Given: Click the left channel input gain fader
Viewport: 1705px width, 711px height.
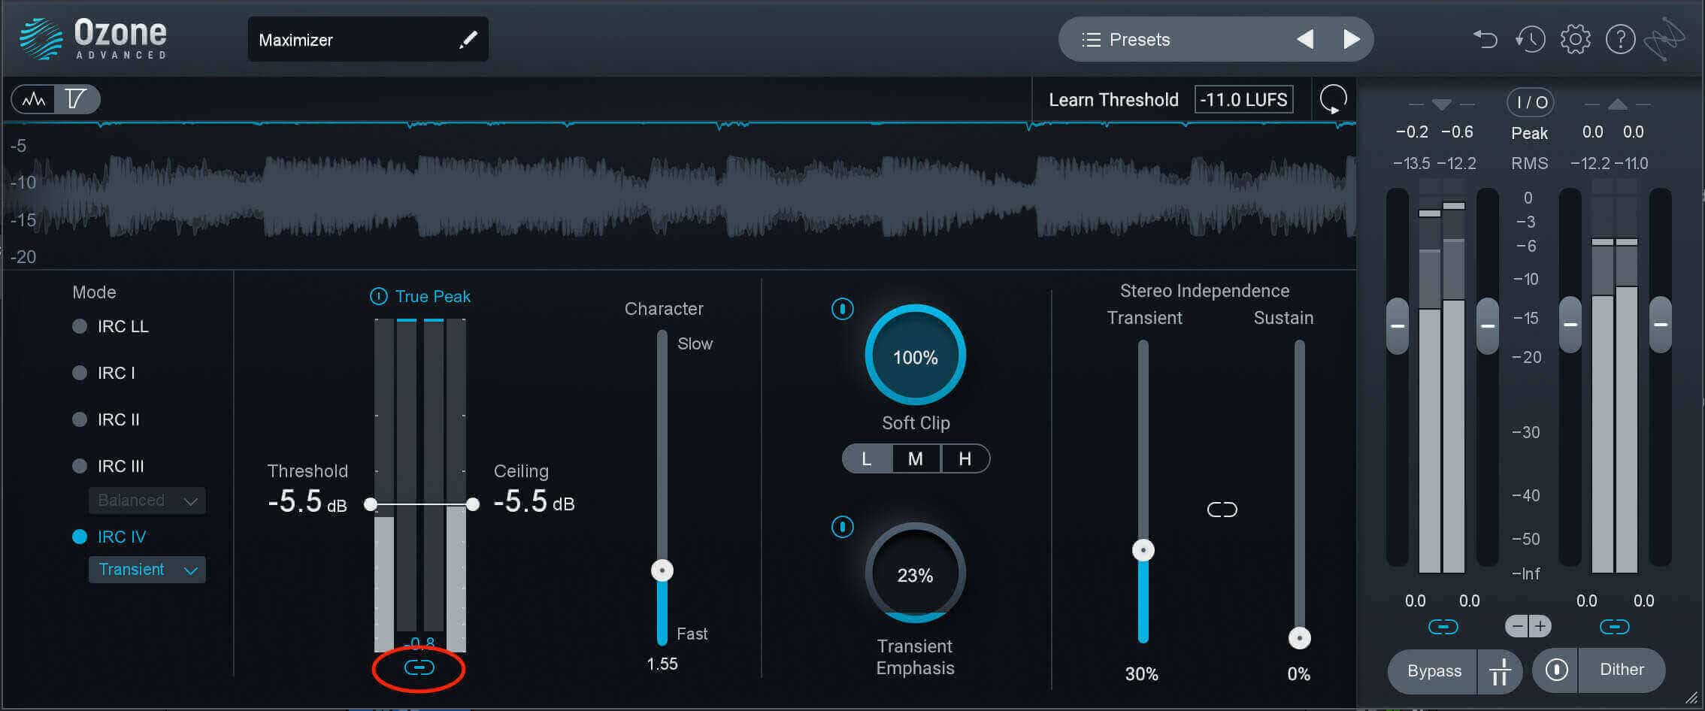Looking at the screenshot, I should (1398, 325).
